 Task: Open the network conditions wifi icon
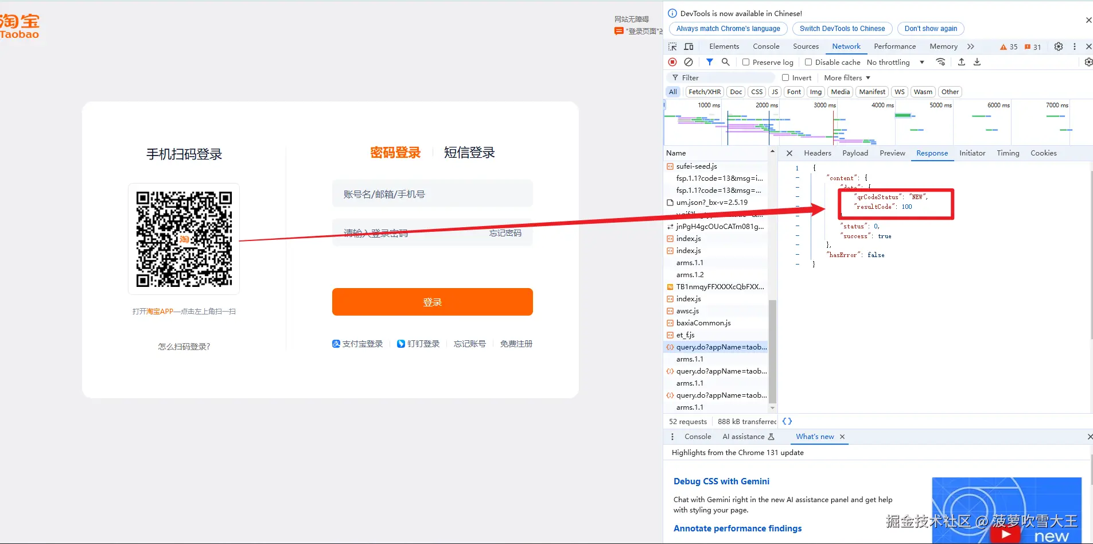940,62
